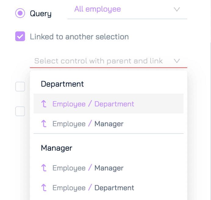Viewport: 211px width, 200px height.
Task: Click the Department group header
Action: [62, 84]
